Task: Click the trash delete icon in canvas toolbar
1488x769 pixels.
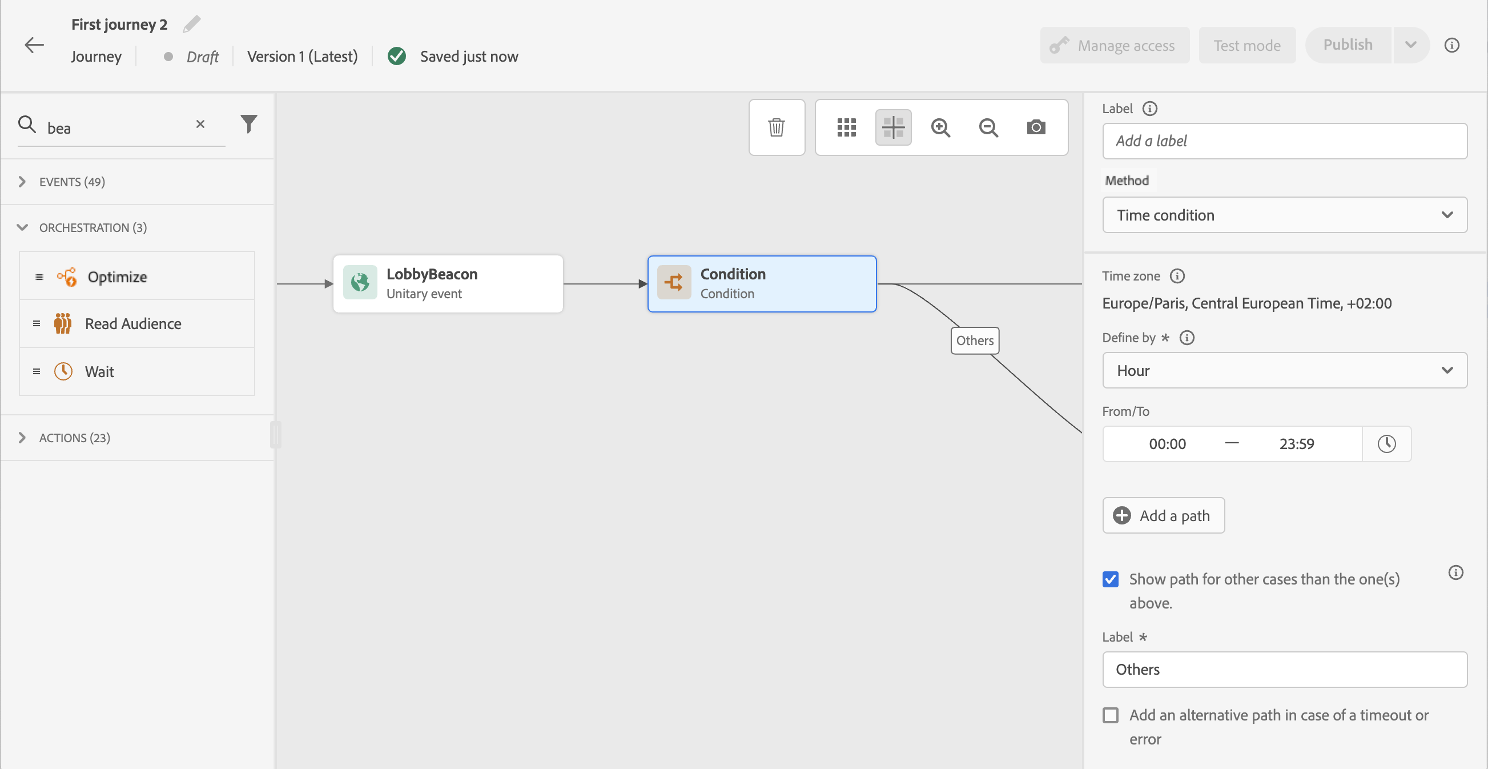Action: pos(777,127)
